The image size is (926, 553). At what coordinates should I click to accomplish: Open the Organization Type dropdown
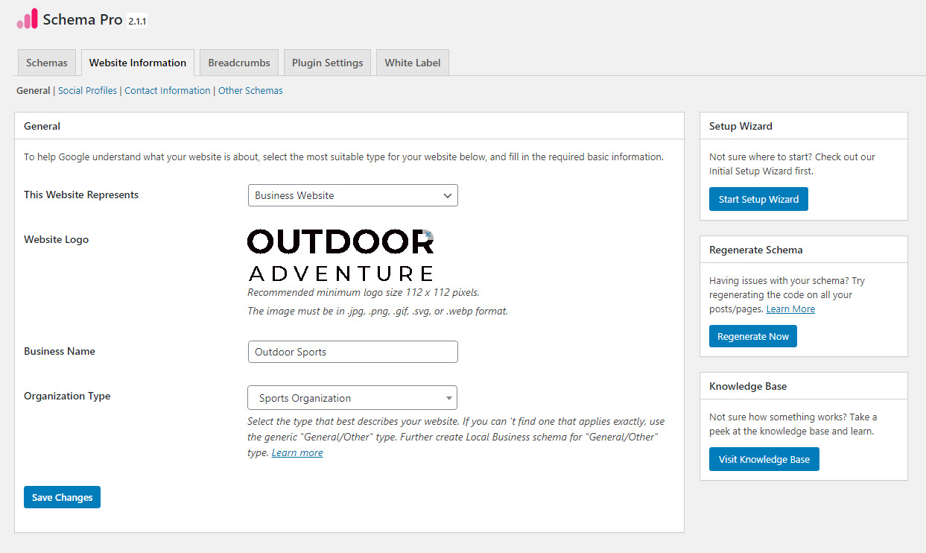[352, 397]
